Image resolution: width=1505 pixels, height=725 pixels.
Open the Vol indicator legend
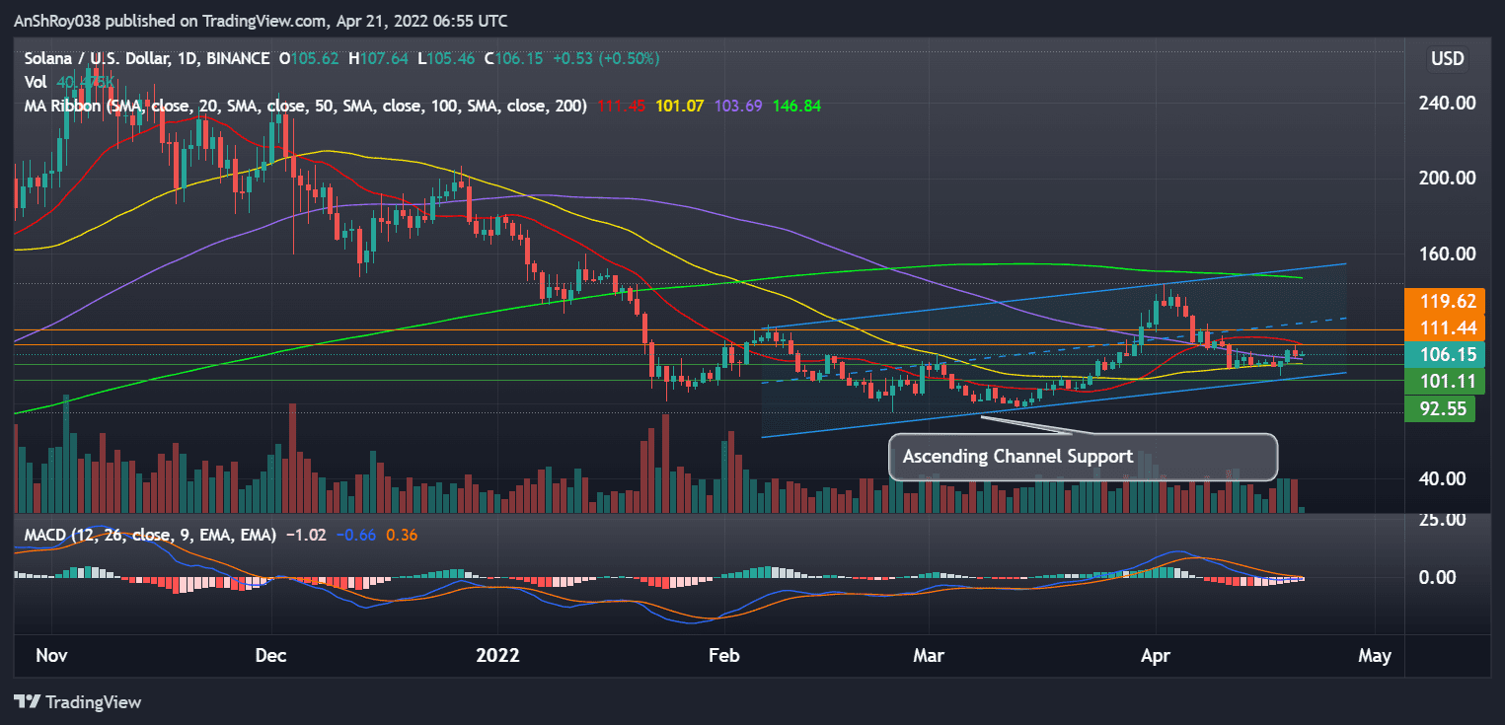(x=35, y=82)
